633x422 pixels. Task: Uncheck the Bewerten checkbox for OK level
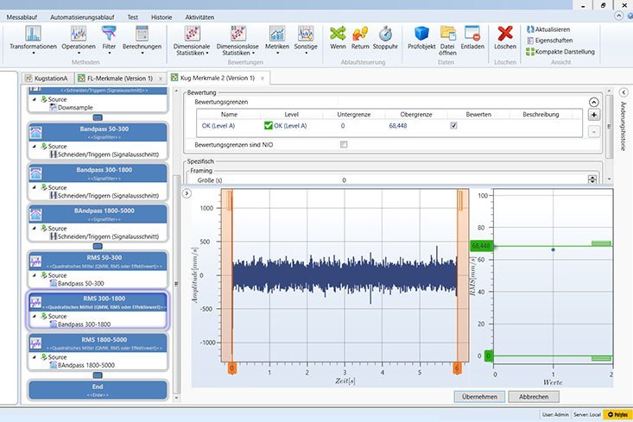tap(453, 126)
